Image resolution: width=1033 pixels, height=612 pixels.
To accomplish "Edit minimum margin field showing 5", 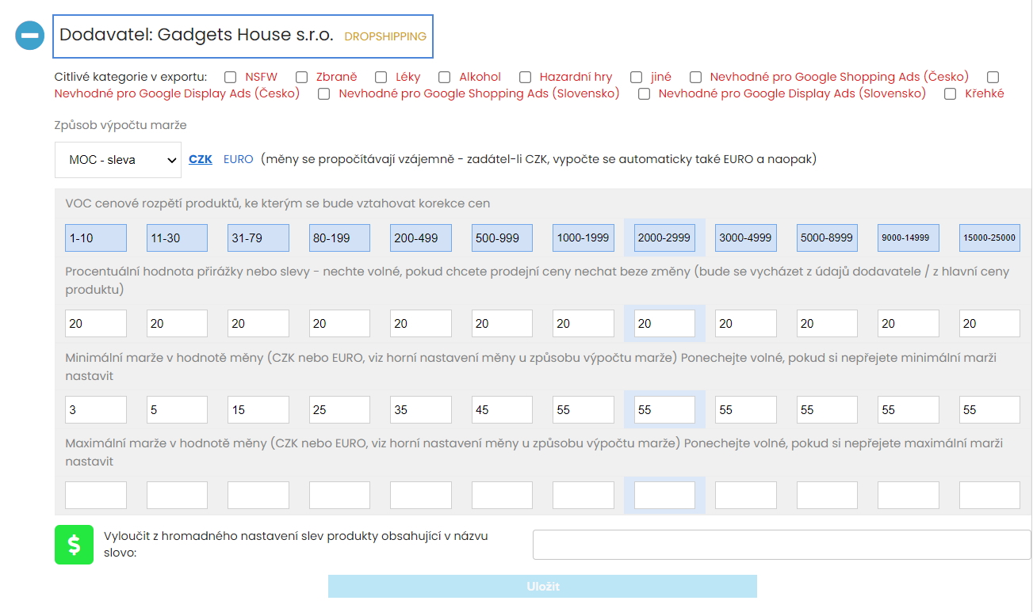I will coord(177,409).
